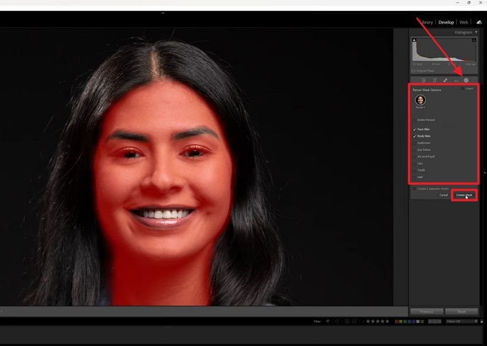Click the filter lock icon
This screenshot has height=346, width=487.
coord(482,321)
